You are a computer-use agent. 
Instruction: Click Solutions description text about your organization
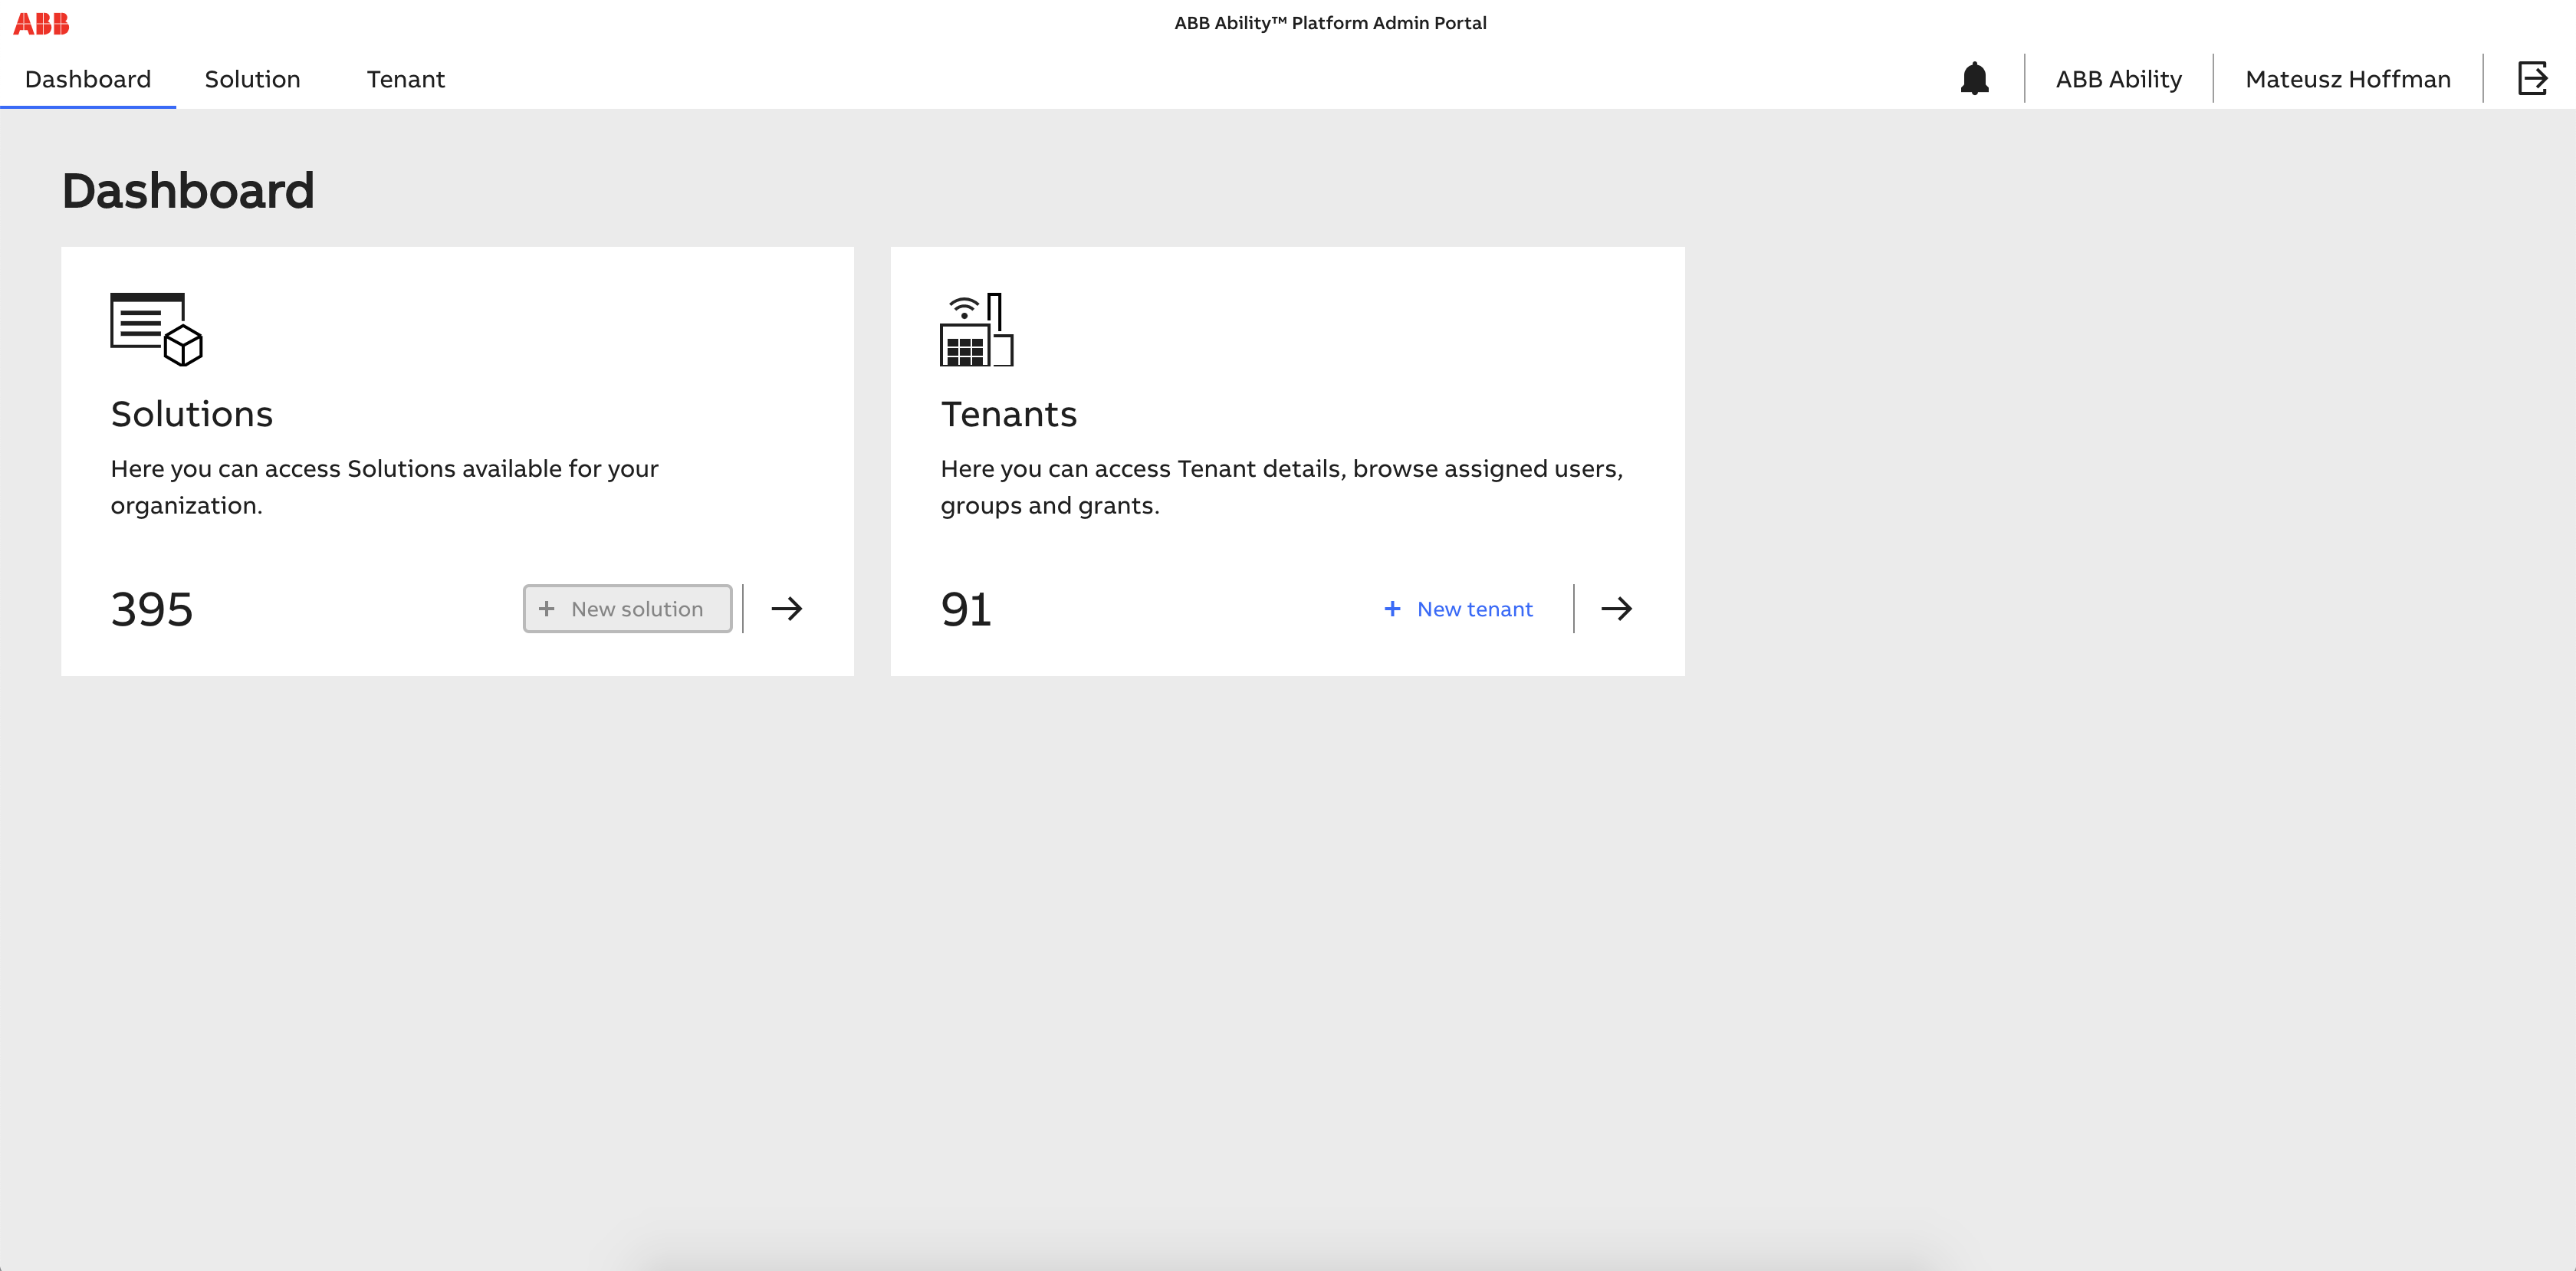pos(384,487)
